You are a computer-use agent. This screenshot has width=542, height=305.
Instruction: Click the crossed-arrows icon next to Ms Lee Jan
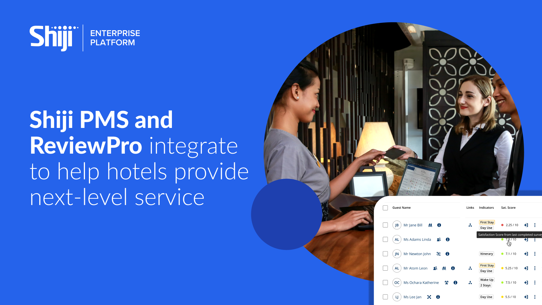click(x=429, y=297)
